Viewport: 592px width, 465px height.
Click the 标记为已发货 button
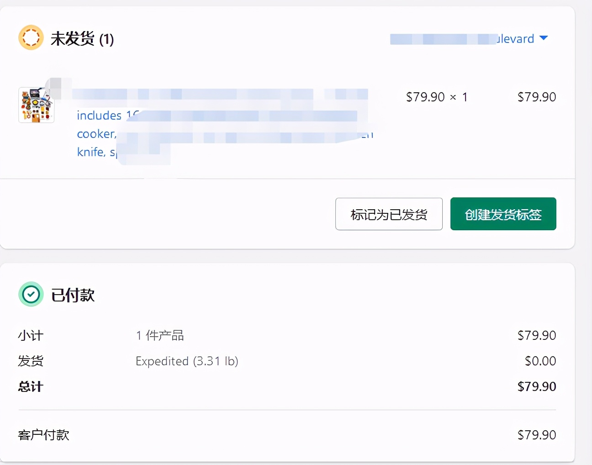coord(388,214)
